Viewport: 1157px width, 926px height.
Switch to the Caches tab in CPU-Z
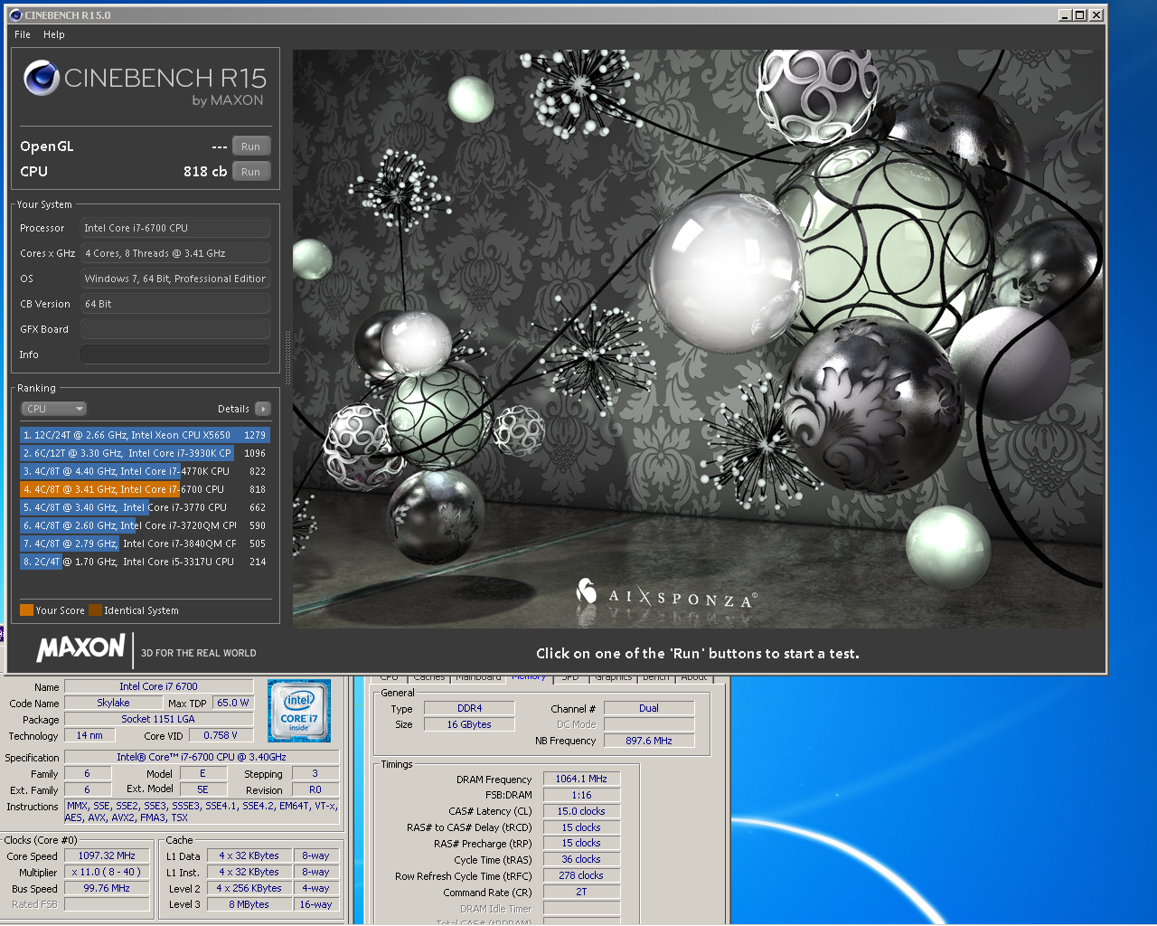[x=428, y=677]
